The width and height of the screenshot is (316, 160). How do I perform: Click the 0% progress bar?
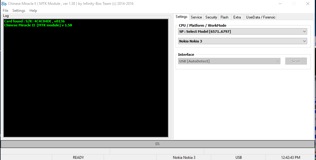(157, 144)
